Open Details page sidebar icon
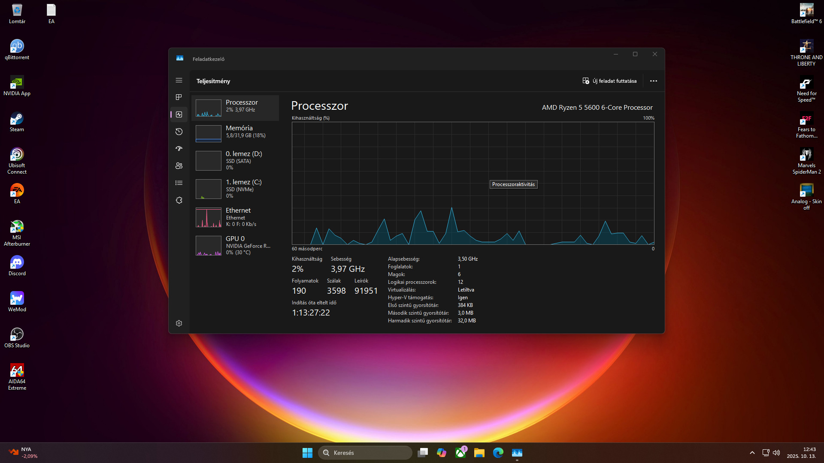This screenshot has width=824, height=463. click(179, 183)
